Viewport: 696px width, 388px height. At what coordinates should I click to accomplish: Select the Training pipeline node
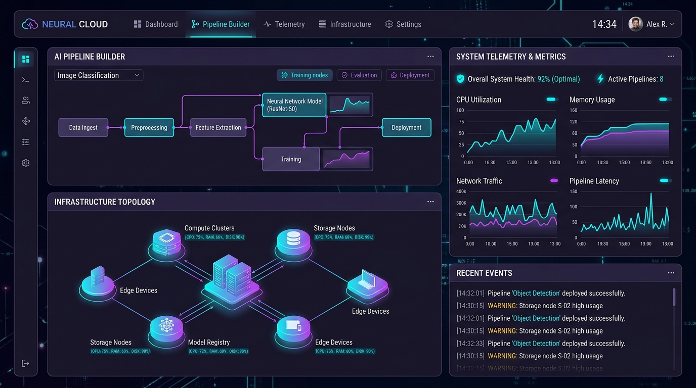pos(291,159)
